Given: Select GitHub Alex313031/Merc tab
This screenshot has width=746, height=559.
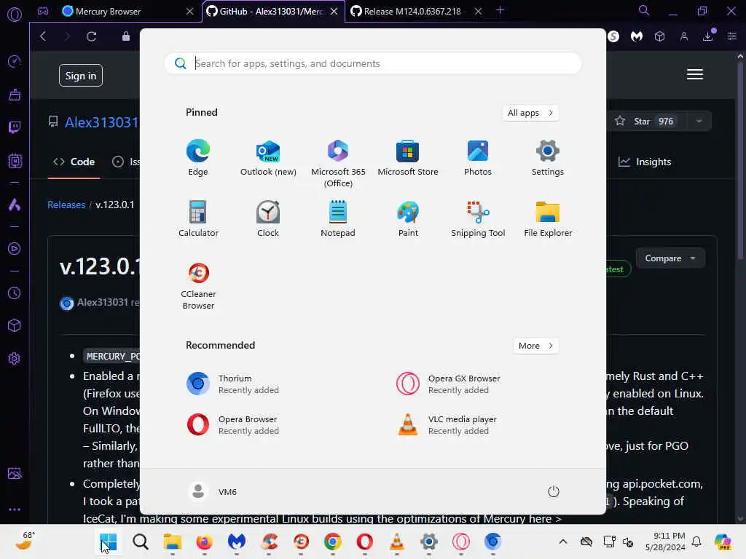Looking at the screenshot, I should point(273,11).
